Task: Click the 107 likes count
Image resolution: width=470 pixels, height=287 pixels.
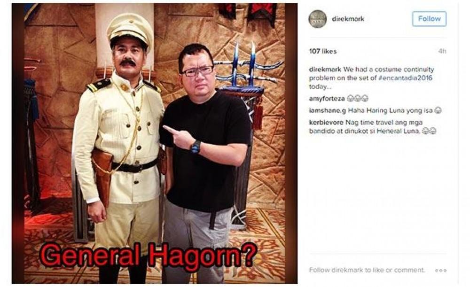Action: tap(323, 51)
